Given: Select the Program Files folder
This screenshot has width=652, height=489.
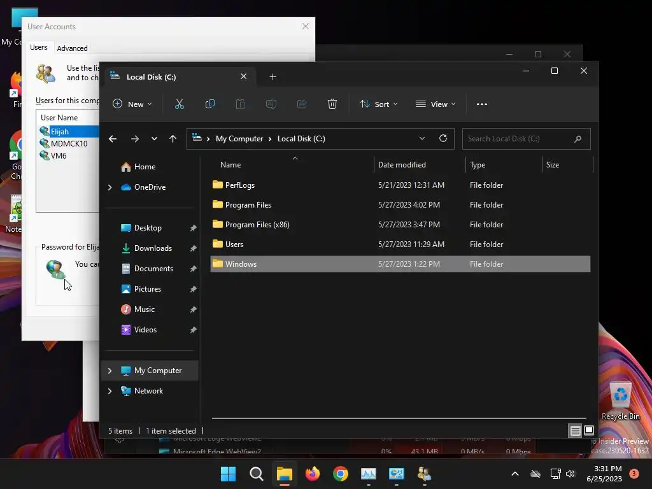Looking at the screenshot, I should [400, 205].
